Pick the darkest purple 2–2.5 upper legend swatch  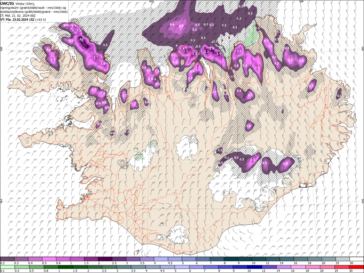[x=105, y=259]
